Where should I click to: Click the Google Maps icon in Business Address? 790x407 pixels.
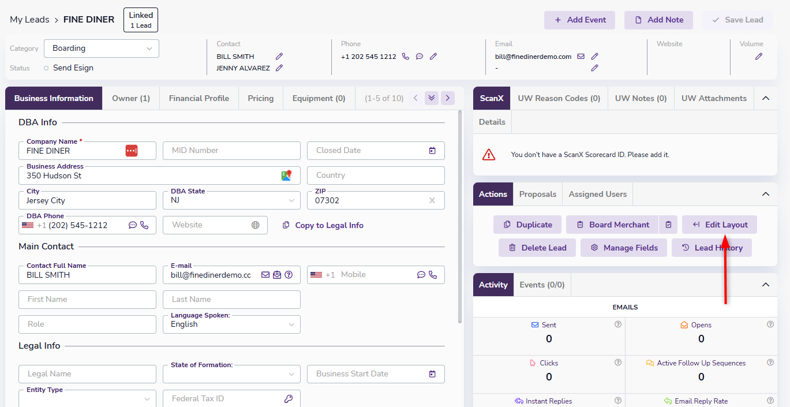(286, 176)
